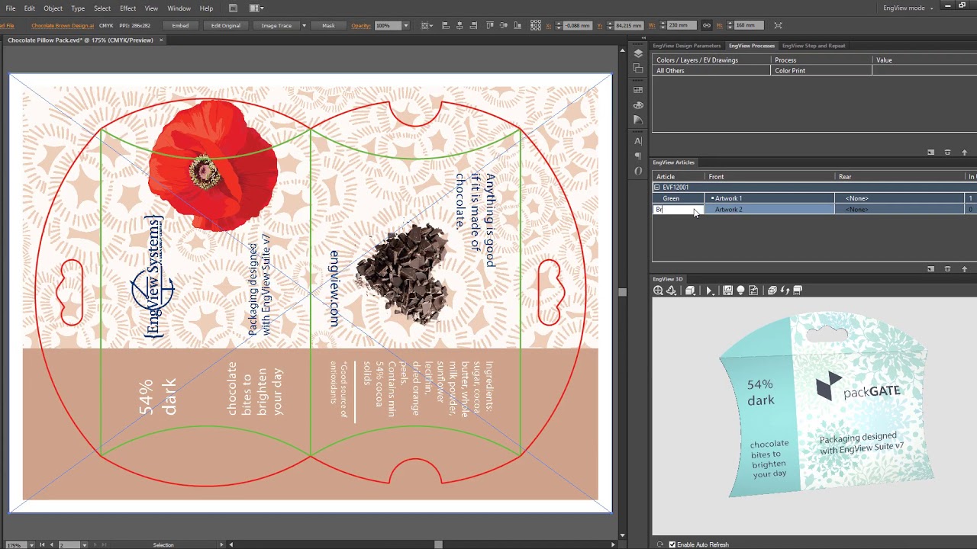Open the Layers panel icon
The height and width of the screenshot is (549, 977).
pos(638,53)
